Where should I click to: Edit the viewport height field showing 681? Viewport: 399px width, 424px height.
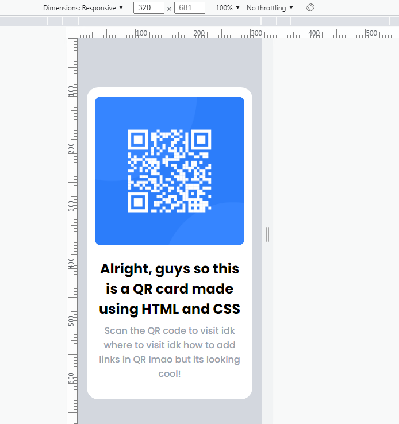pos(190,7)
